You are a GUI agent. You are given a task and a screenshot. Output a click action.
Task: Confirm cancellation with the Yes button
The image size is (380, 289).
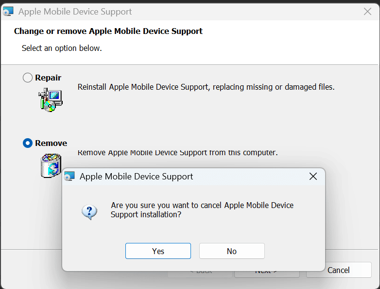(158, 251)
